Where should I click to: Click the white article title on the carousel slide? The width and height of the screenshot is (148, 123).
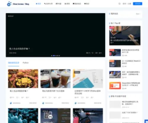point(20,49)
